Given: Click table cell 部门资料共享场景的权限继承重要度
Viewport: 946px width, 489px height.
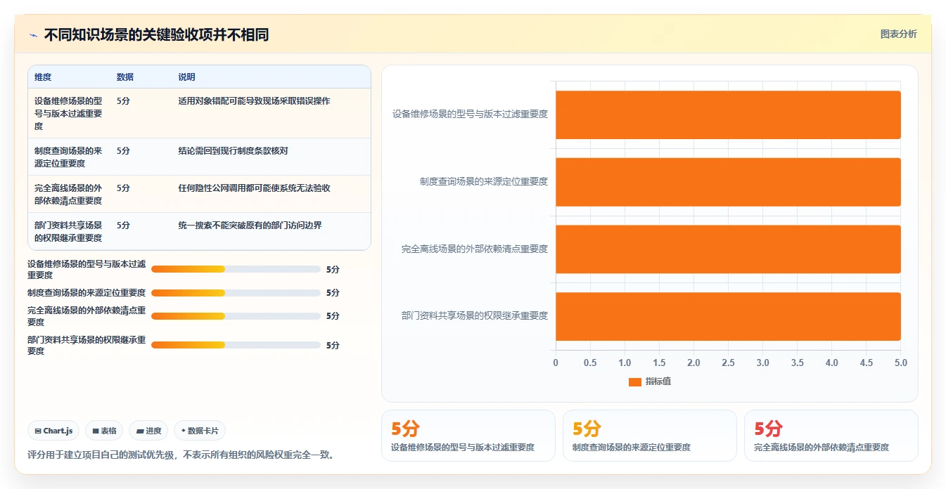Looking at the screenshot, I should 69,232.
